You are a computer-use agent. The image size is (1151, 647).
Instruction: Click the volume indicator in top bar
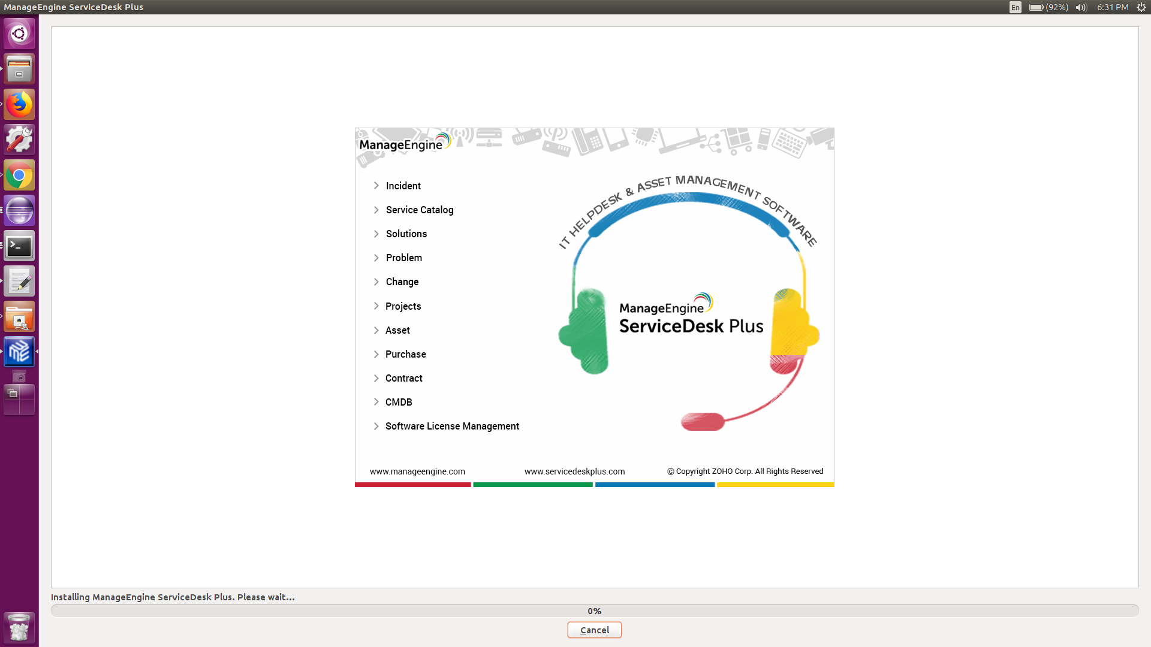click(1081, 7)
